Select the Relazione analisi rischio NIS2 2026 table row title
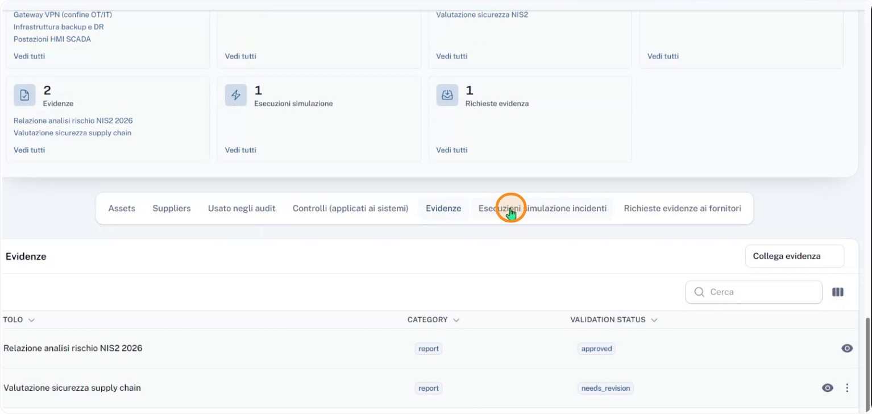Image resolution: width=872 pixels, height=414 pixels. (73, 348)
